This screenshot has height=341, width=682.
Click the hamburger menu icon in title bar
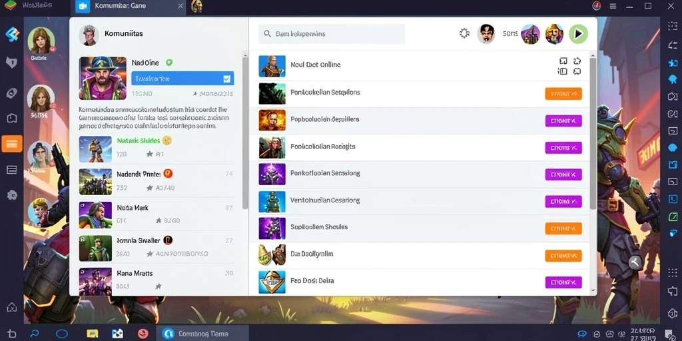613,6
